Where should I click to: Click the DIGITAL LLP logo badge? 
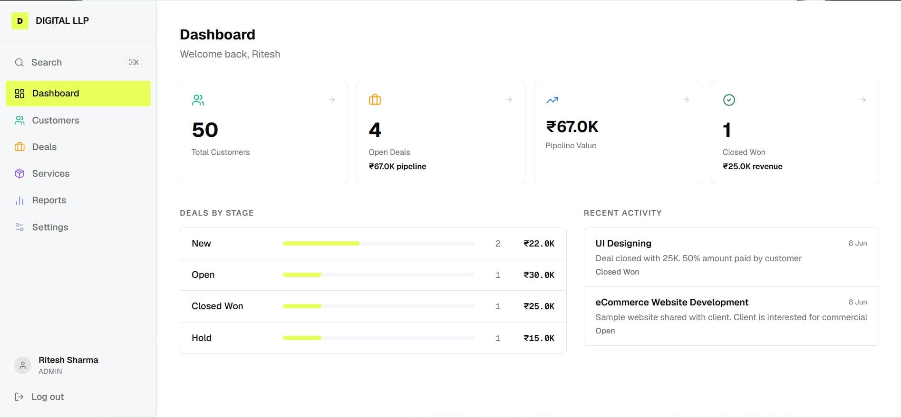(x=20, y=21)
